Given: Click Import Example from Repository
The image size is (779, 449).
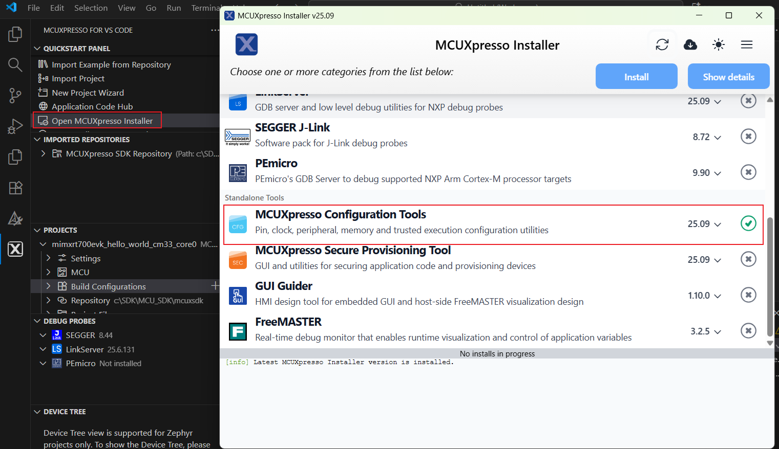Looking at the screenshot, I should tap(111, 64).
